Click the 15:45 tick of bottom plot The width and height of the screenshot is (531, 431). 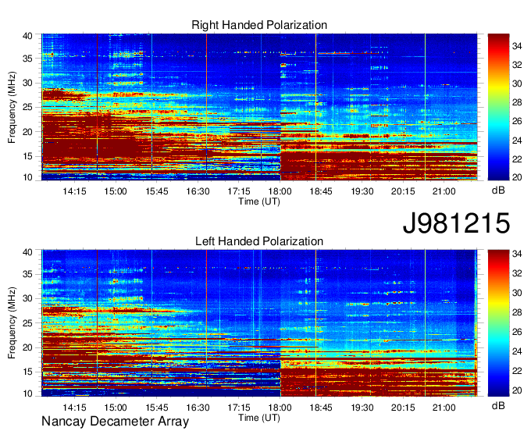(x=157, y=408)
